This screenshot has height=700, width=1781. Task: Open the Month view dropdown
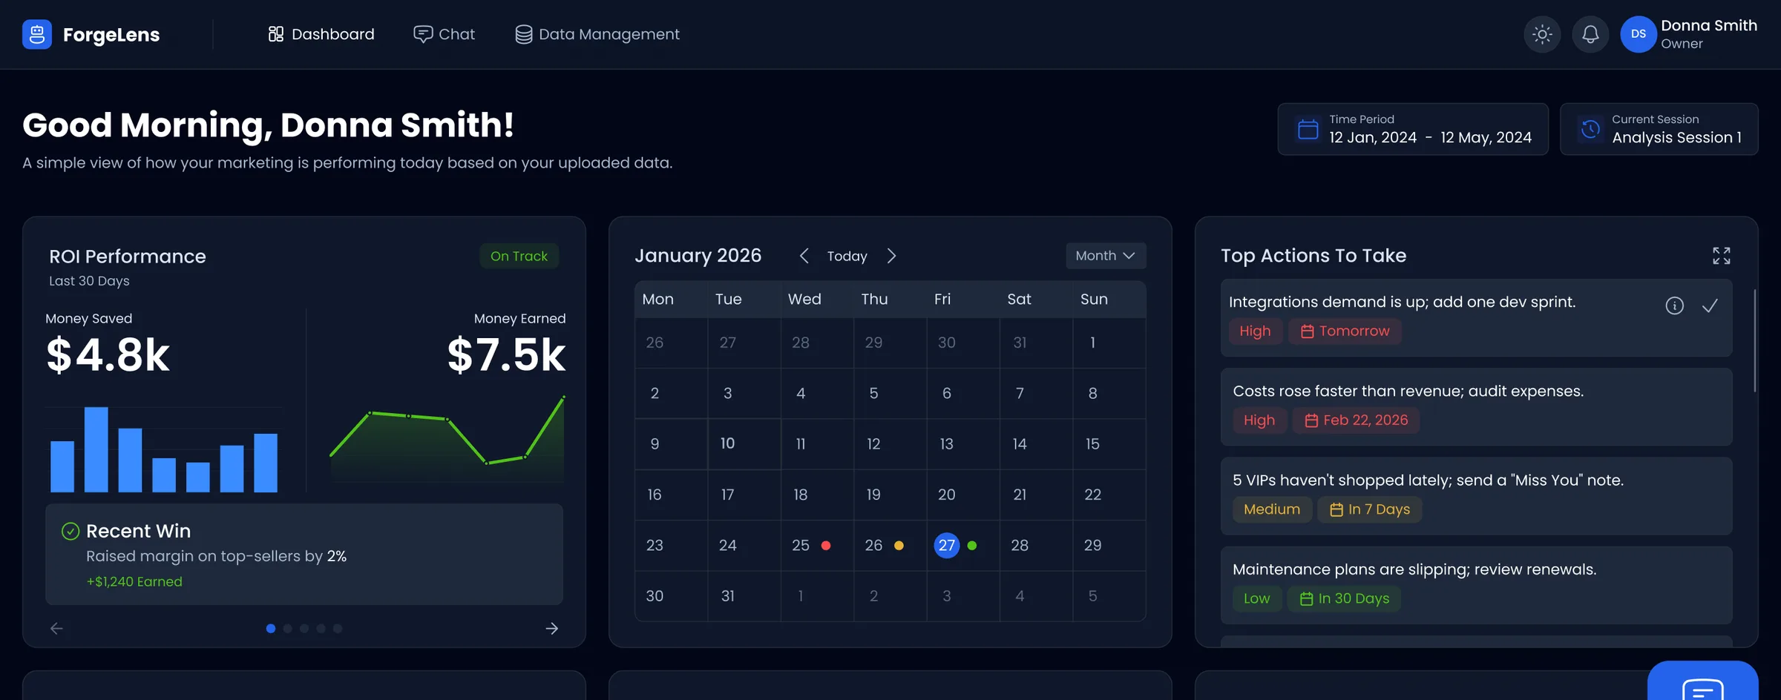click(1106, 256)
